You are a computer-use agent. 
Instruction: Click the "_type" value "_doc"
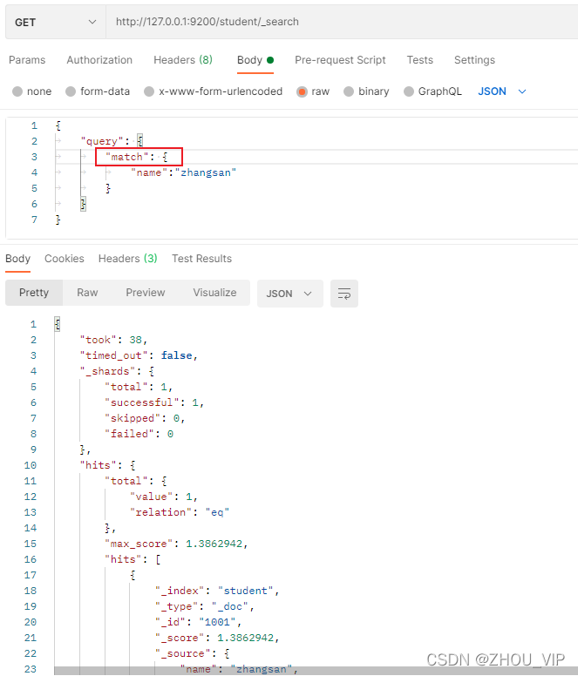point(230,606)
